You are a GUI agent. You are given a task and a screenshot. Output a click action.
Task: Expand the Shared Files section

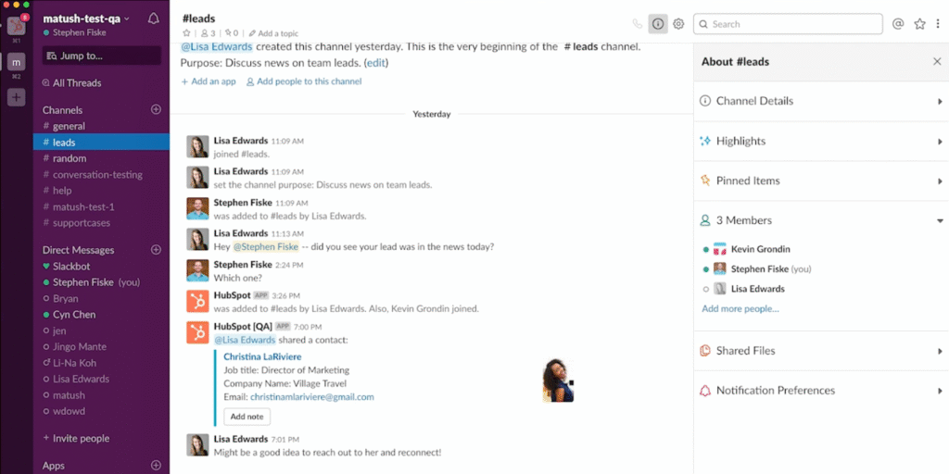[821, 351]
